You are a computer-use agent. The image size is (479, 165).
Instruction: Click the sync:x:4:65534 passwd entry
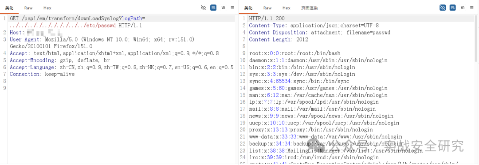coord(299,82)
